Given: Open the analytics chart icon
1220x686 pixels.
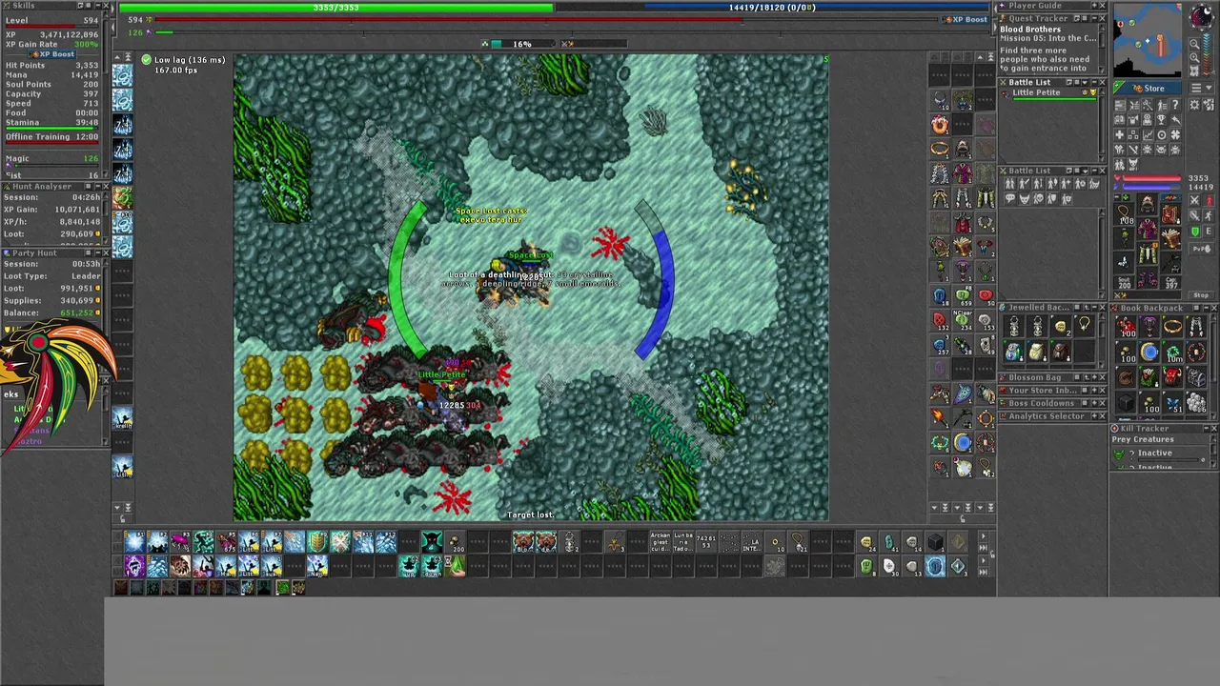Looking at the screenshot, I should tap(1148, 134).
